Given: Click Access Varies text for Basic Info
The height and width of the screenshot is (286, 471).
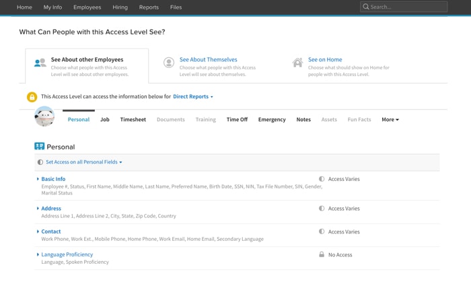Looking at the screenshot, I should click(x=344, y=179).
